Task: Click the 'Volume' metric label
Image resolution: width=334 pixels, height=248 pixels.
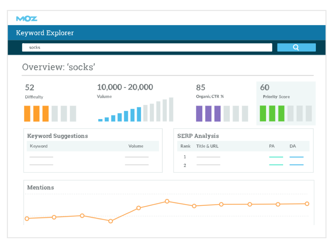Action: [x=104, y=96]
